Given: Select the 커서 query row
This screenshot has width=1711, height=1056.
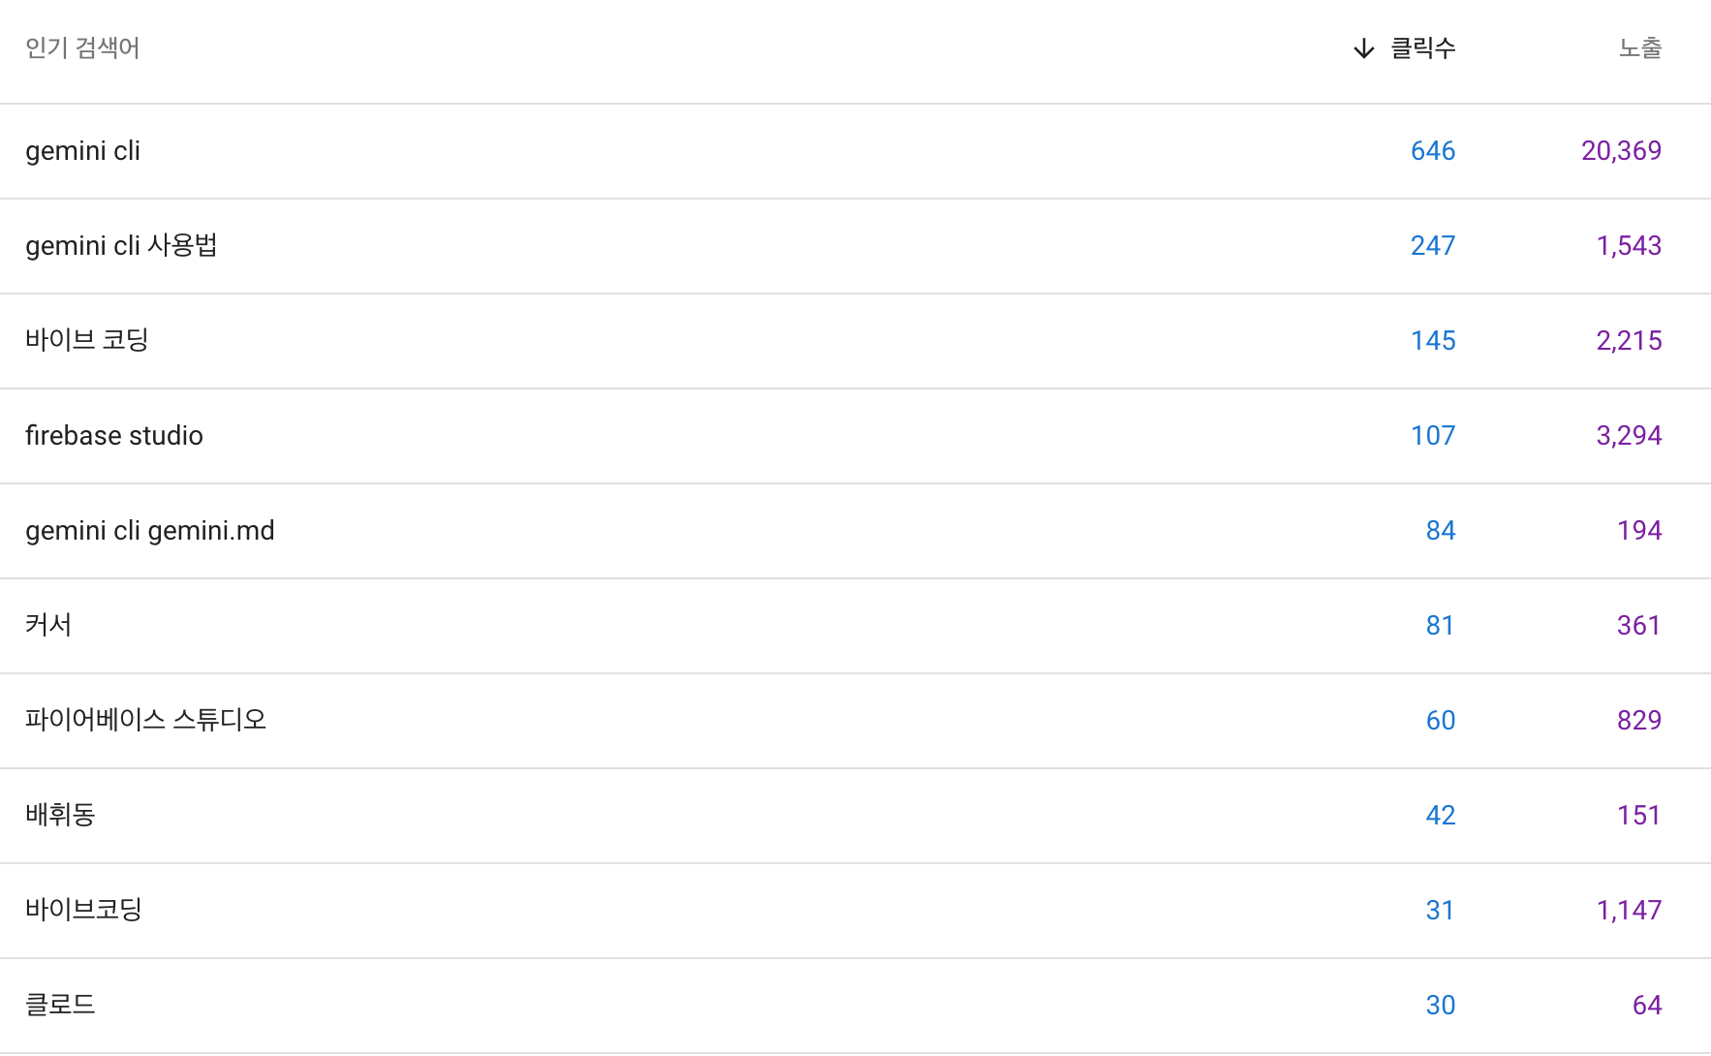Looking at the screenshot, I should pos(855,626).
